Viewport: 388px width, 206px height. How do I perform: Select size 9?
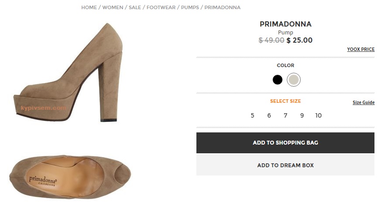[x=302, y=115]
